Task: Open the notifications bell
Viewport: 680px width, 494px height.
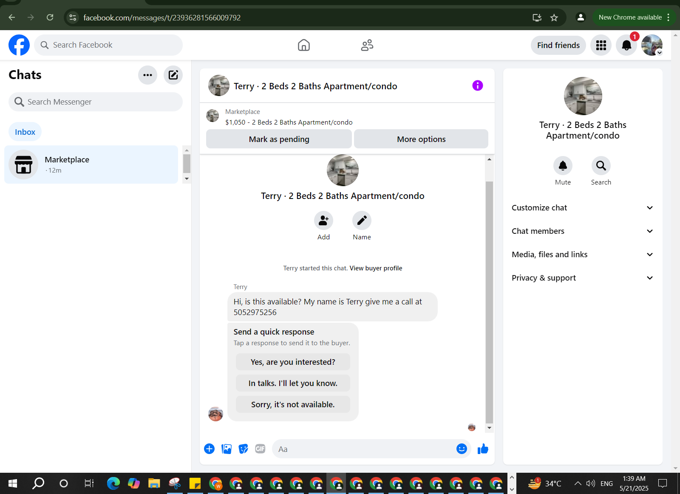Action: coord(626,45)
